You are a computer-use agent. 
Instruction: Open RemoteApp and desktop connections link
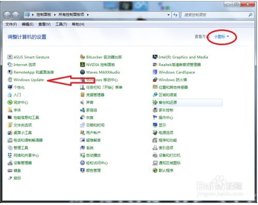click(x=34, y=72)
